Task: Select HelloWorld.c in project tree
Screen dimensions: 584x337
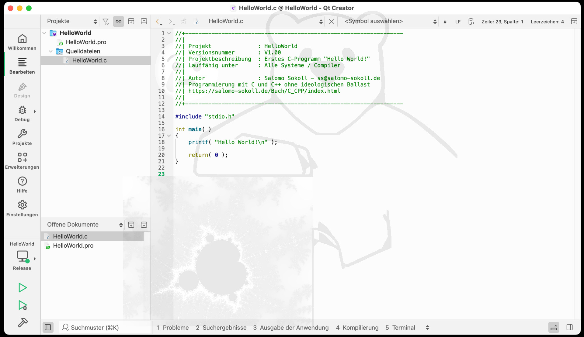Action: pyautogui.click(x=89, y=60)
